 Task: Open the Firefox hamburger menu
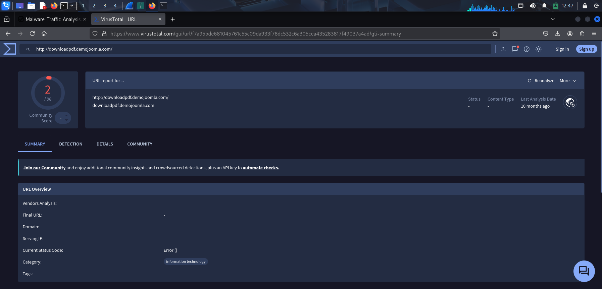coord(594,34)
